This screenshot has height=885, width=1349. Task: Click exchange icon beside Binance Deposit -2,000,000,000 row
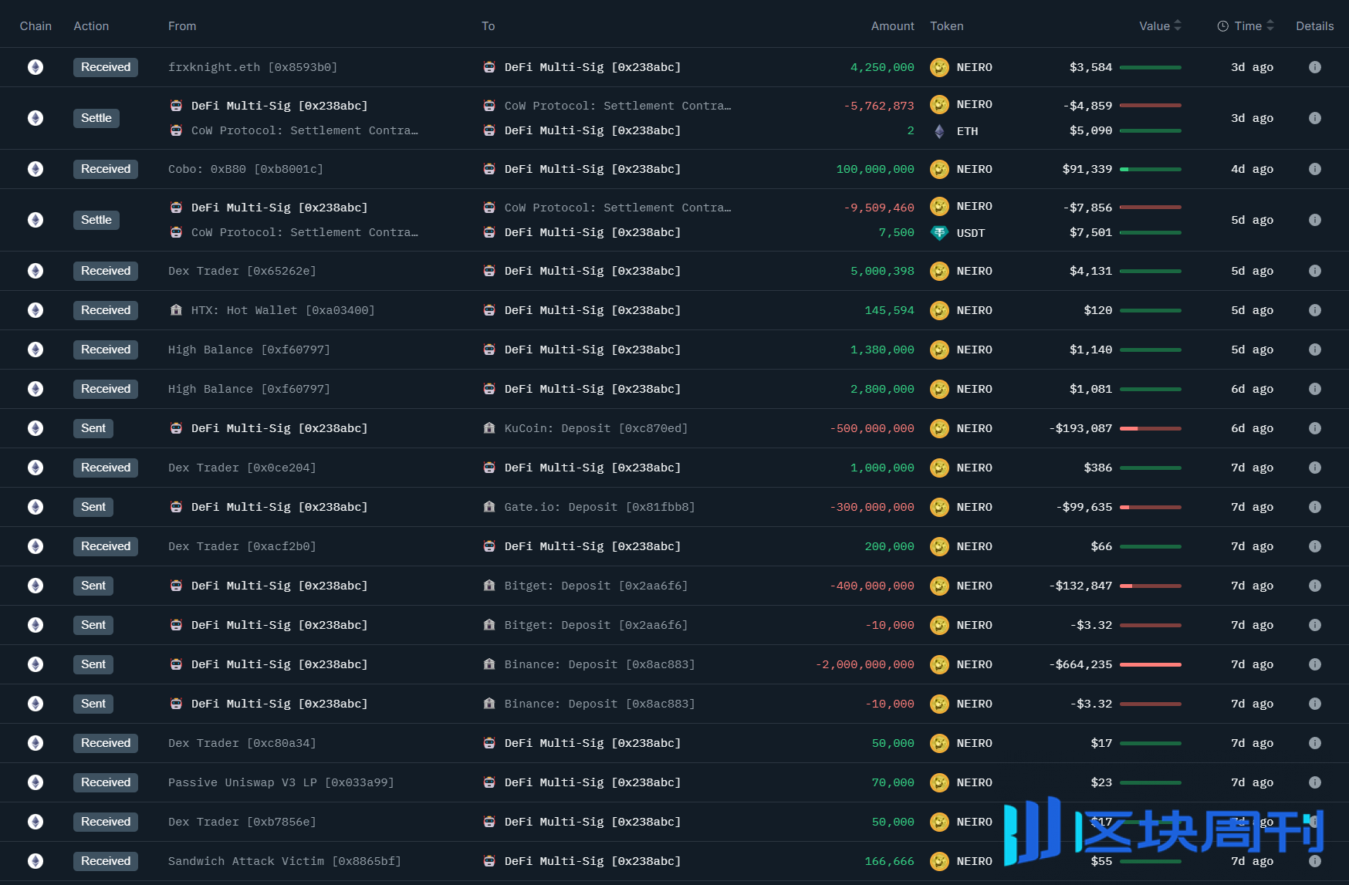[x=489, y=664]
